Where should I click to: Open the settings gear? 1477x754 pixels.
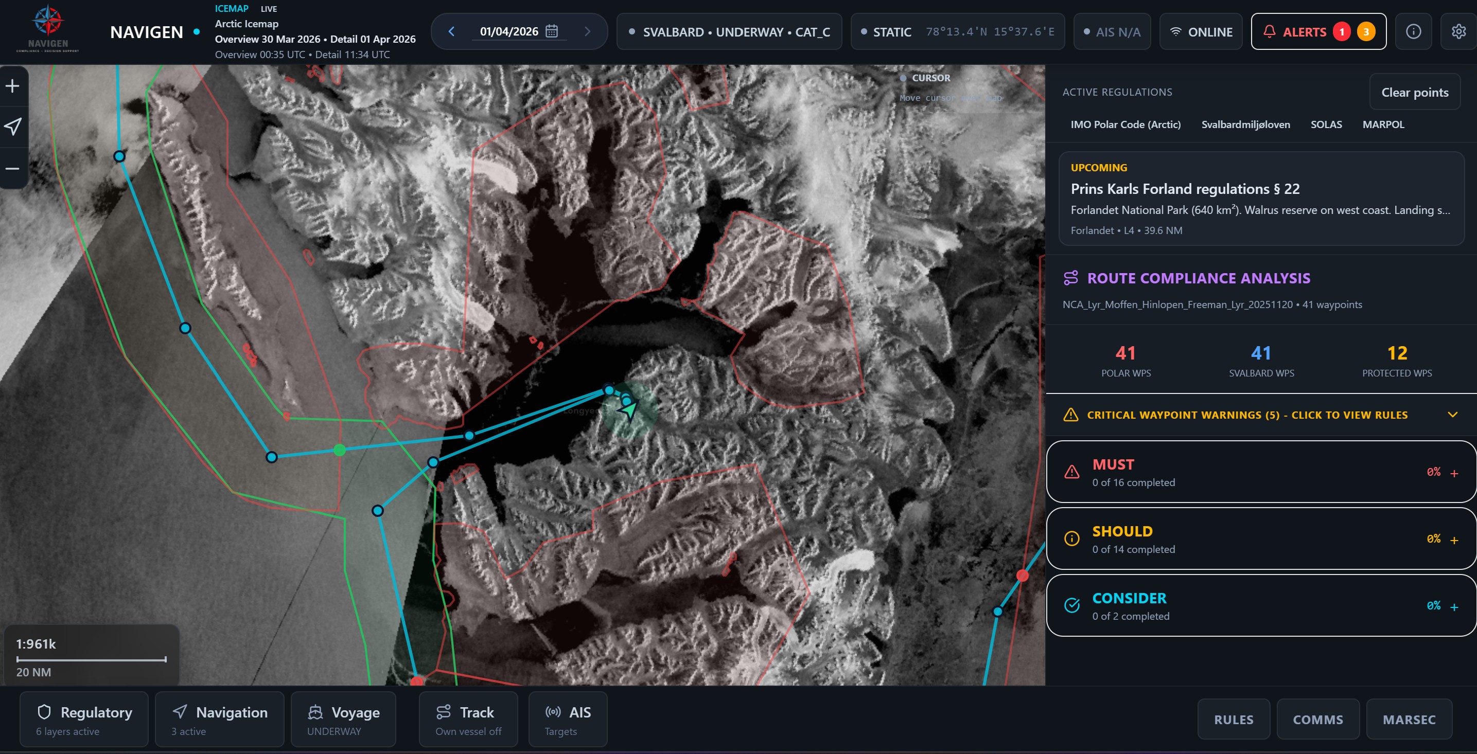[1458, 31]
